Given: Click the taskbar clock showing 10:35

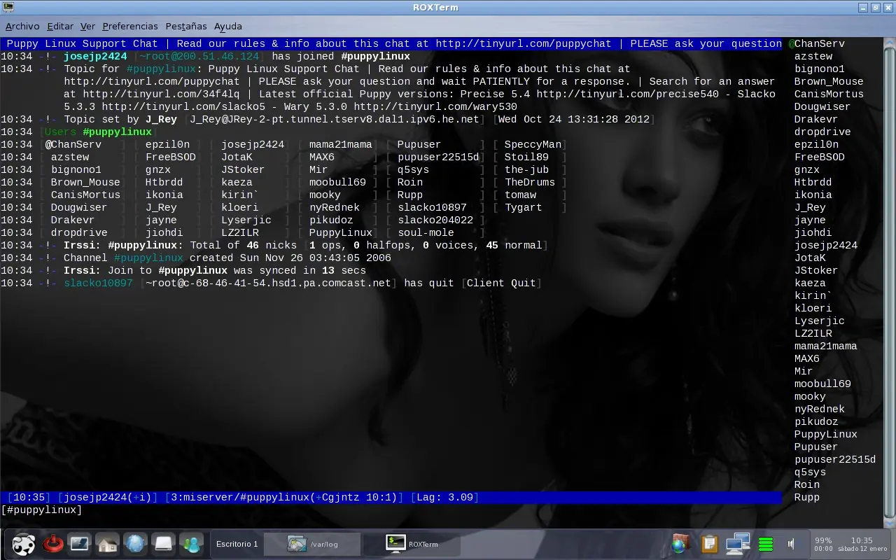Looking at the screenshot, I should point(862,540).
